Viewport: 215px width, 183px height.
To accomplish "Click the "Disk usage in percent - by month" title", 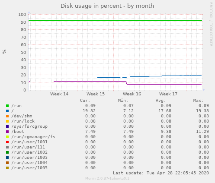I will [x=107, y=6].
